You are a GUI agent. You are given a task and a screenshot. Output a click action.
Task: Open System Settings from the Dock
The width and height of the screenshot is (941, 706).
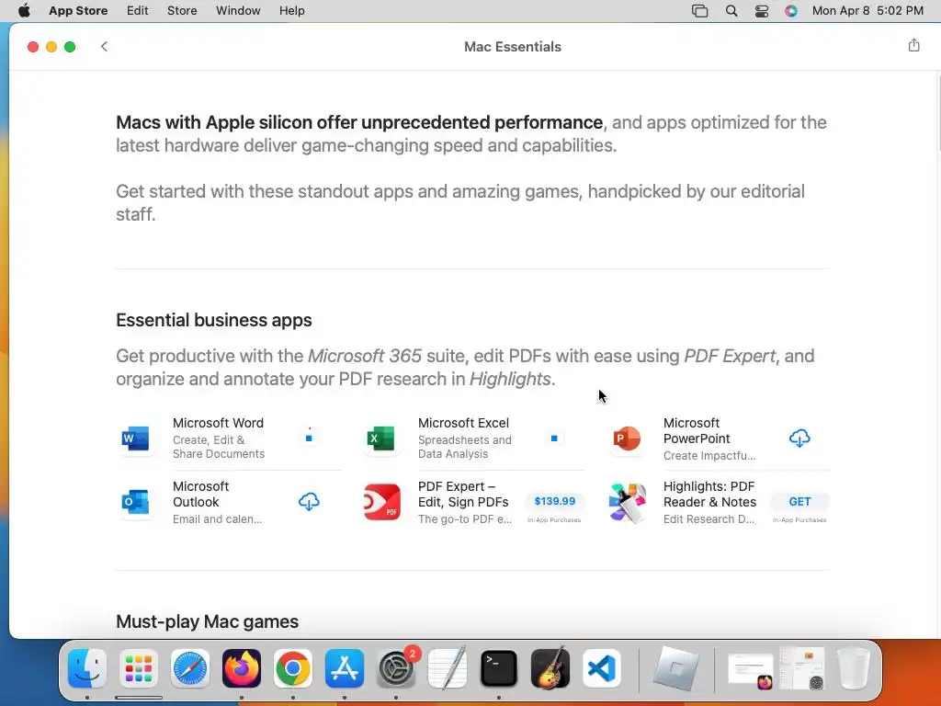point(396,668)
